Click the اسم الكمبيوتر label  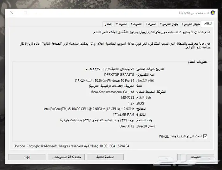(x=145, y=75)
